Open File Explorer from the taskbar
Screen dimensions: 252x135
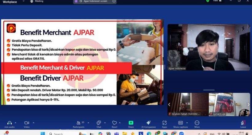[124, 133]
